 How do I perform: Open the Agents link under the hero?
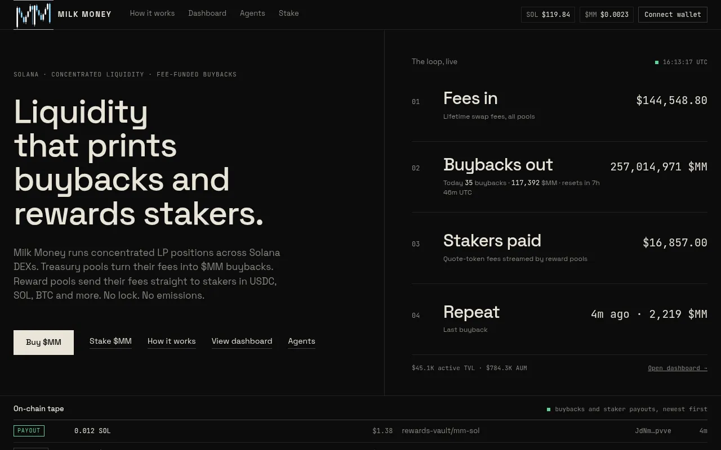301,341
